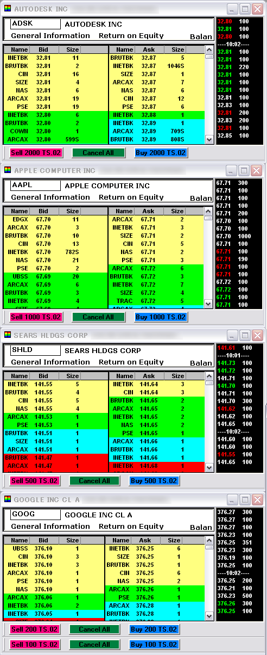This screenshot has height=655, width=267.
Task: Click scrollbar down arrow in Google quotes
Action: click(209, 616)
